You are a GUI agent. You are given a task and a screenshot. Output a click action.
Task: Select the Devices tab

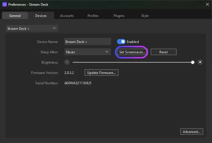point(41,15)
